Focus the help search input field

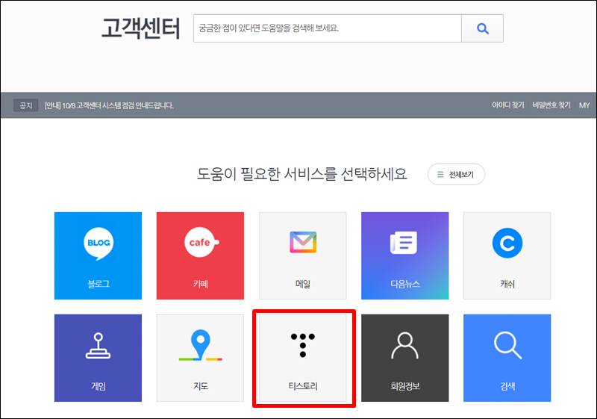328,28
